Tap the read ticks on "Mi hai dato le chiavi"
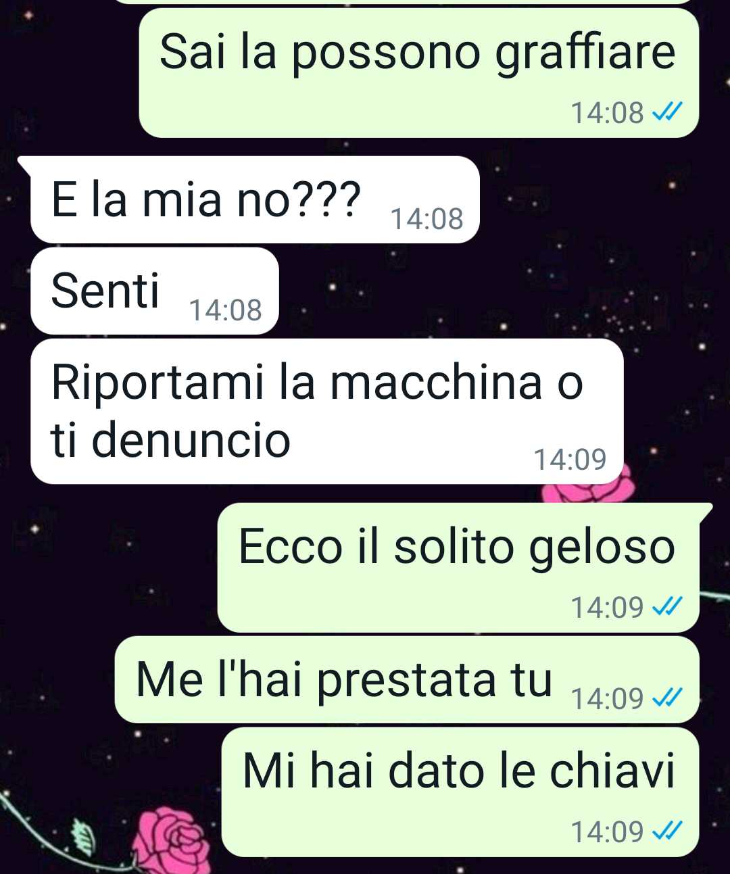The width and height of the screenshot is (730, 874). (x=666, y=831)
